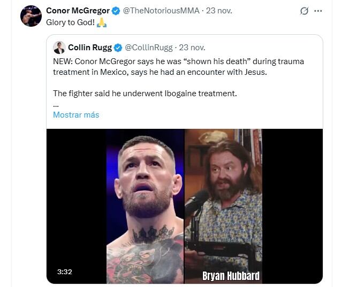Open the @CollinRugg handle

pos(148,47)
